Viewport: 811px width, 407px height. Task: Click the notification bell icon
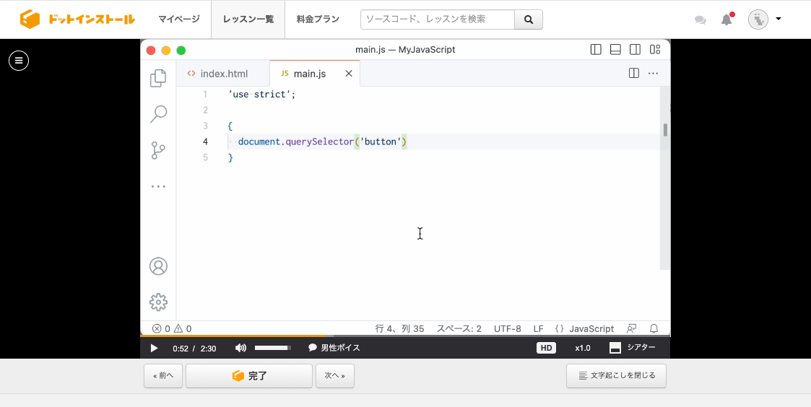727,19
